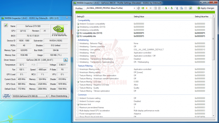
Task: Select Texture filtering - Trilinear optimization row
Action: coord(143,91)
